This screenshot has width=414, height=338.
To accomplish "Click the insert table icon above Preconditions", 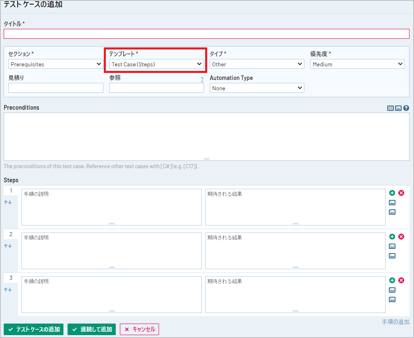I will (390, 108).
